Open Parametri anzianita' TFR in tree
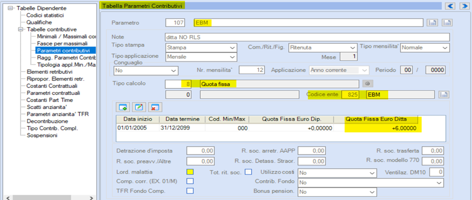The height and width of the screenshot is (200, 472). point(57,114)
